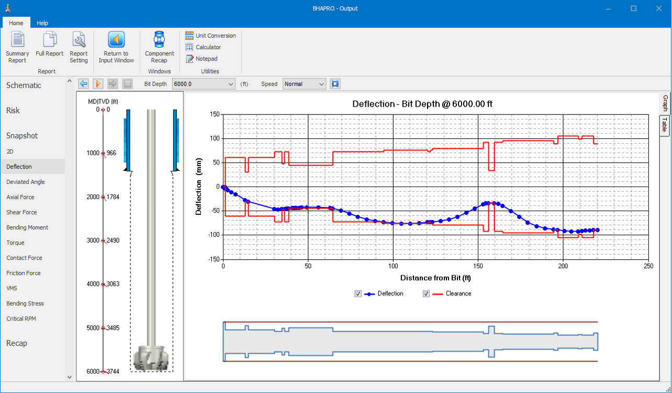672x393 pixels.
Task: Collapse the left panel using the up arrow
Action: click(69, 82)
